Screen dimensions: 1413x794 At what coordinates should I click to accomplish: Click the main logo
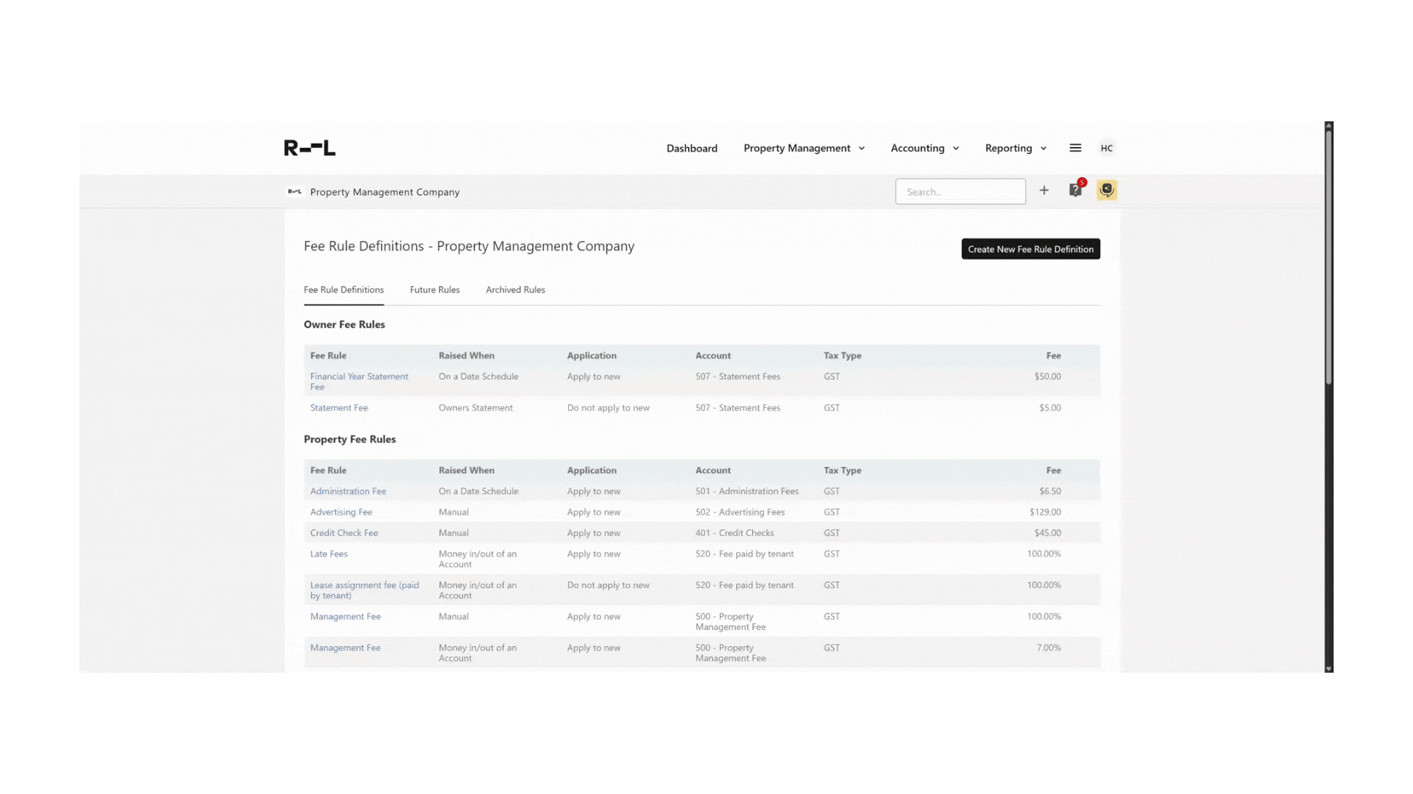(309, 148)
